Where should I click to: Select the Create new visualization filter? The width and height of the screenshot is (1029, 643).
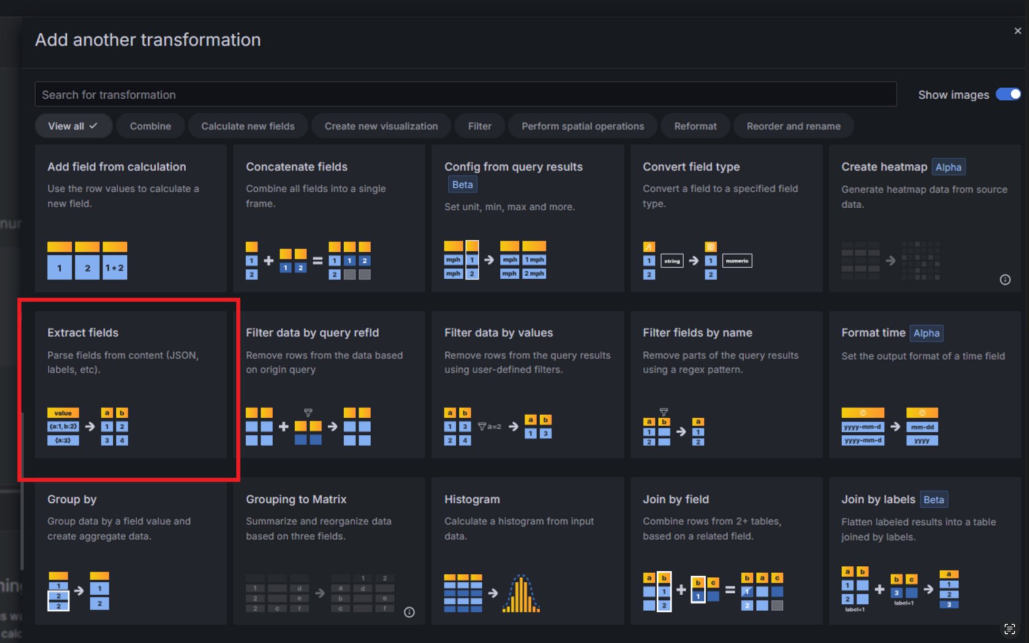coord(381,126)
